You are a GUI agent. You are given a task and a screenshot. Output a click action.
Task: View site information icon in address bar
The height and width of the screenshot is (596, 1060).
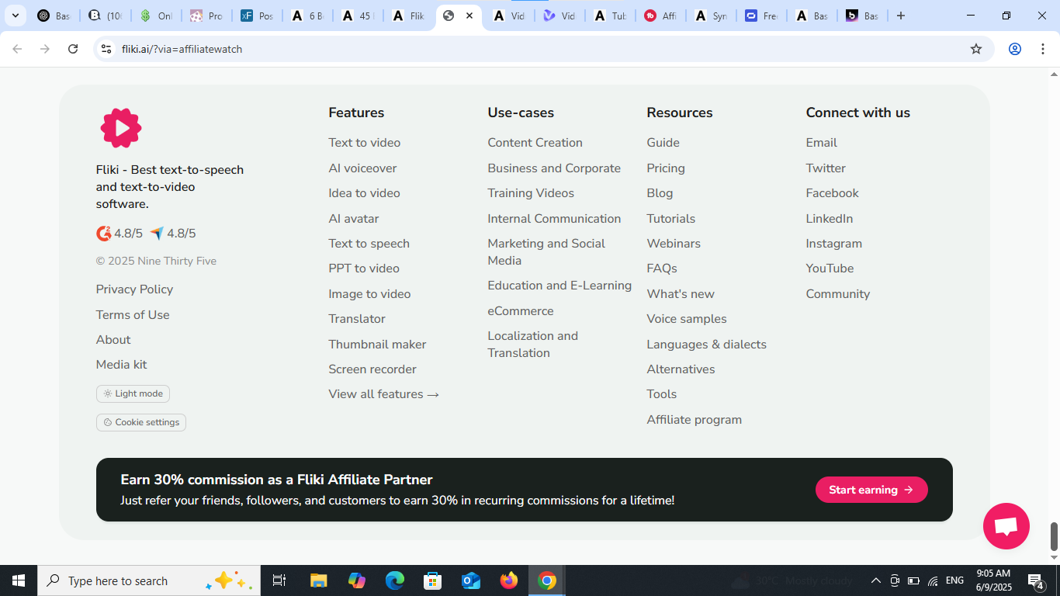[x=106, y=49]
